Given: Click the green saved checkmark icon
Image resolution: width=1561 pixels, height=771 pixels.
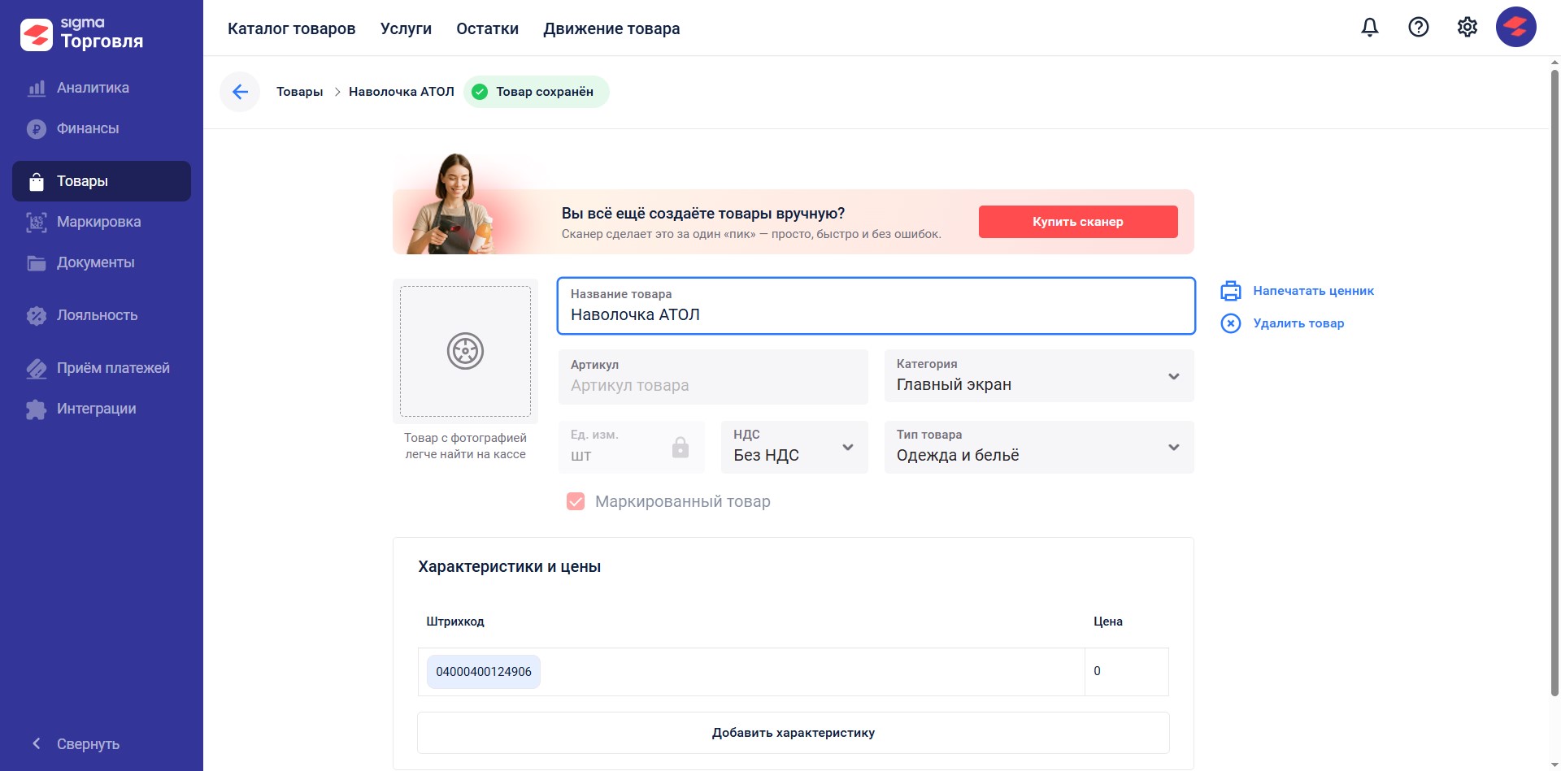Looking at the screenshot, I should click(x=480, y=92).
